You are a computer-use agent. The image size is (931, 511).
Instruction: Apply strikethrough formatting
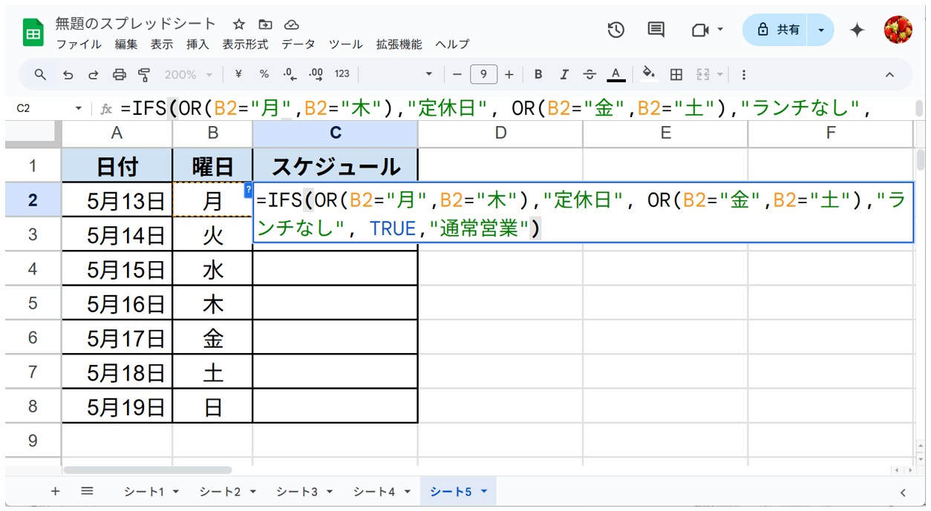pos(589,74)
